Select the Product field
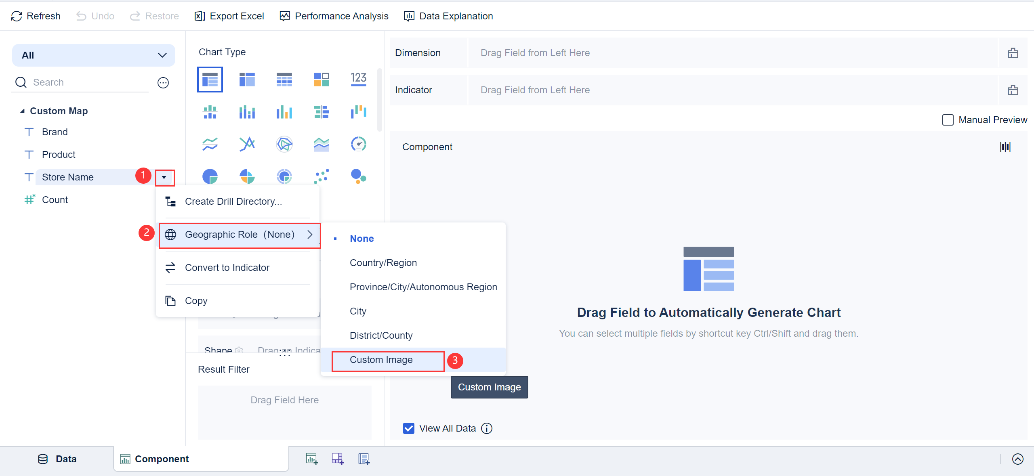The height and width of the screenshot is (476, 1034). 59,155
